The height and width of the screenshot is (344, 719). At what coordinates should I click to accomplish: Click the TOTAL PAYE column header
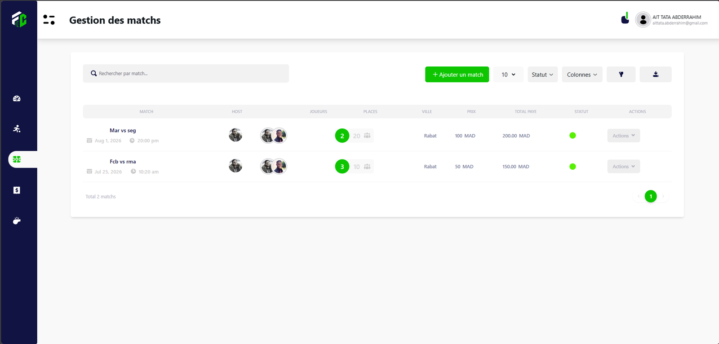526,112
